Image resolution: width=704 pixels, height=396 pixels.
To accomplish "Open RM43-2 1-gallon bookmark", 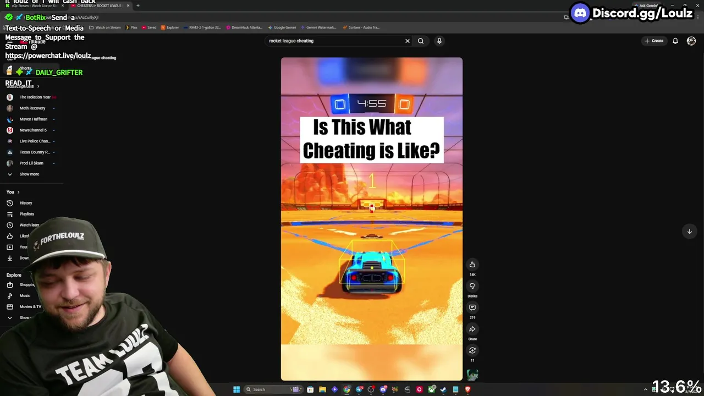I will pos(202,27).
